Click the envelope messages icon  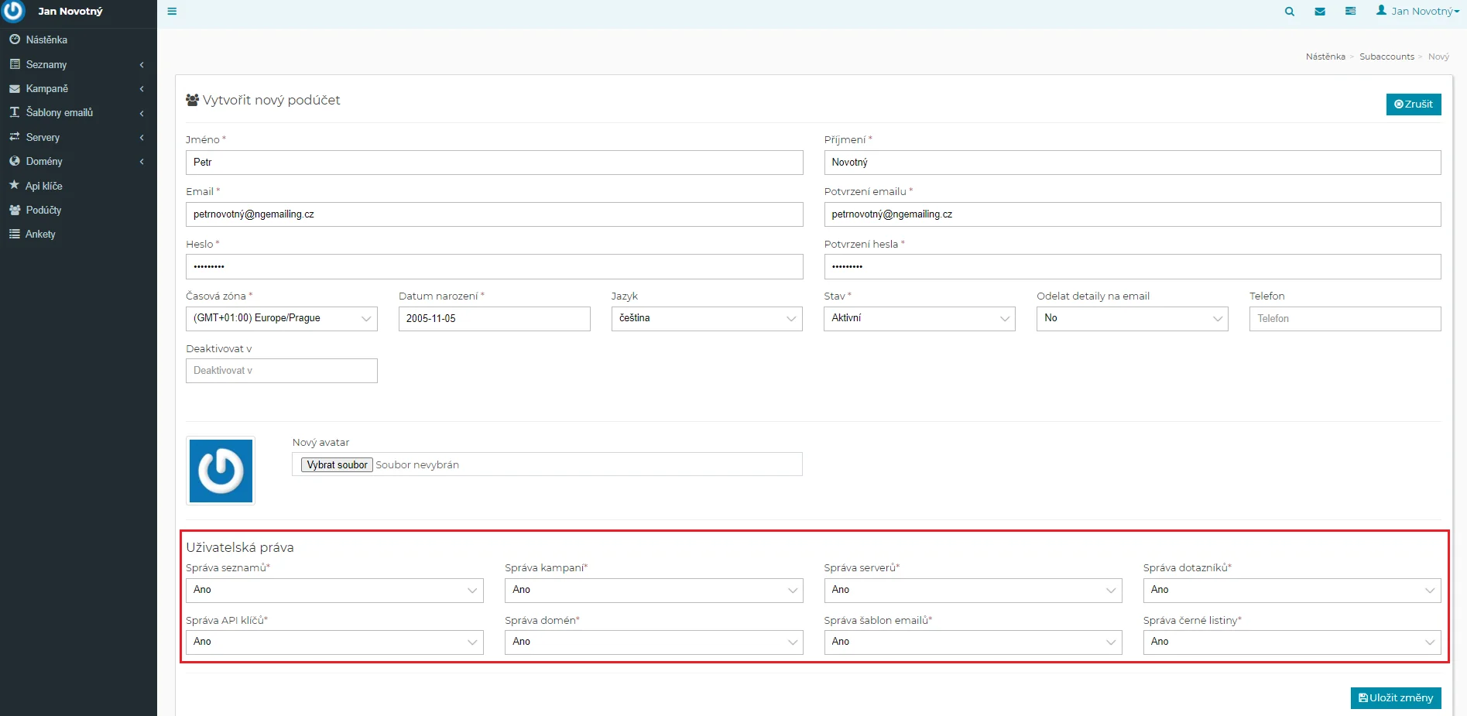1320,12
